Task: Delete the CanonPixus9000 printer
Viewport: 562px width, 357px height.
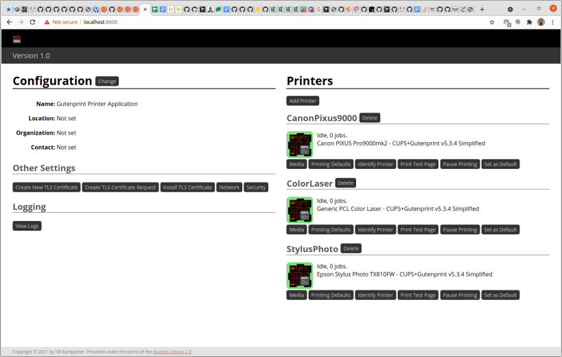Action: 370,118
